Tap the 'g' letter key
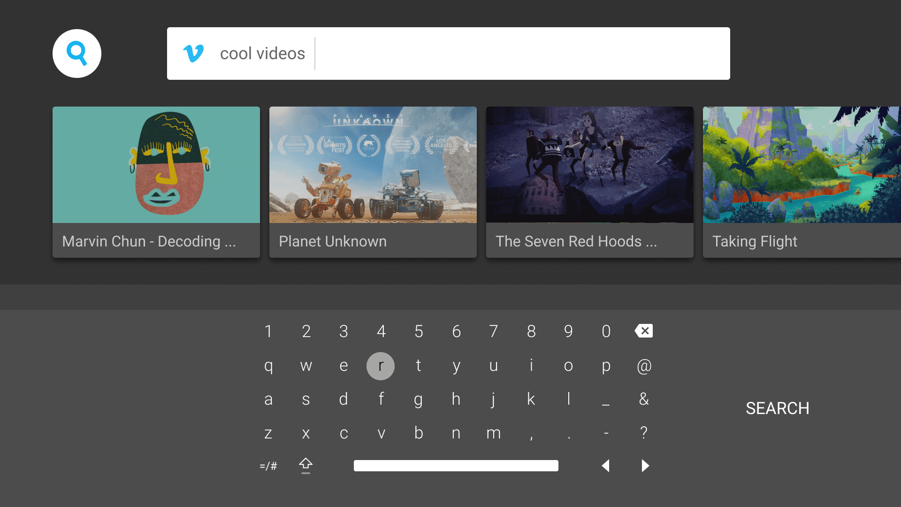901x507 pixels. coord(419,401)
